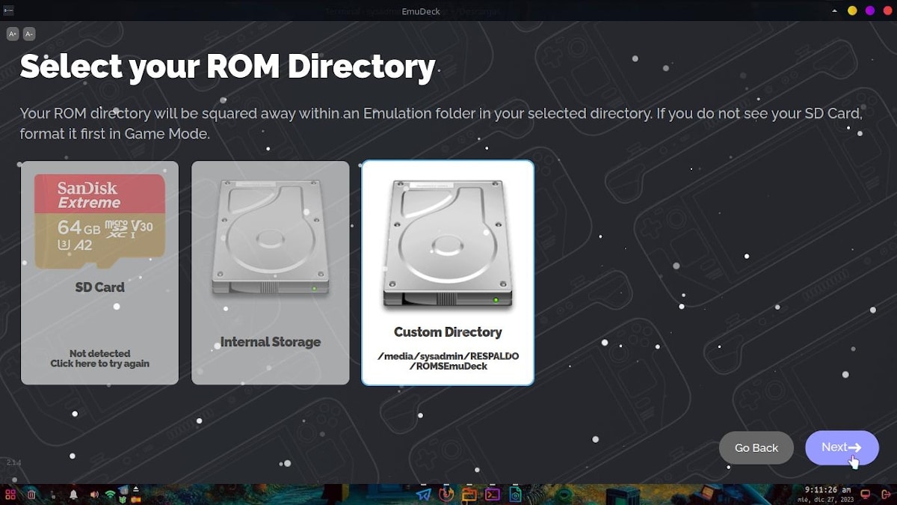This screenshot has width=897, height=505.
Task: Open the terminal from the dock
Action: 493,495
